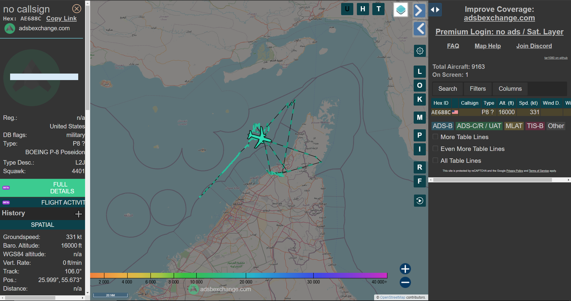Open the tar1090 on github link

[x=556, y=58]
